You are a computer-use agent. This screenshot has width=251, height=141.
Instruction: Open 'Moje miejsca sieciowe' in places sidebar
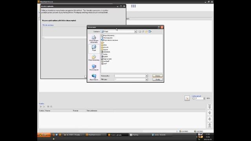(x=94, y=77)
